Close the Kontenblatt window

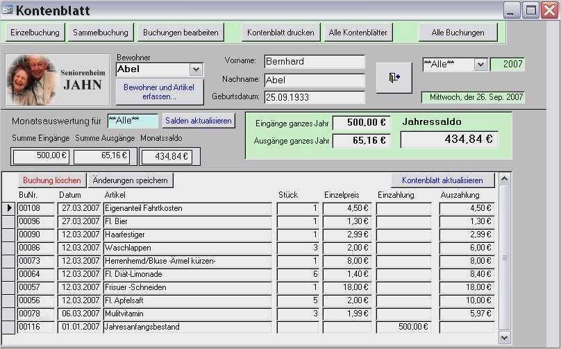coord(550,10)
